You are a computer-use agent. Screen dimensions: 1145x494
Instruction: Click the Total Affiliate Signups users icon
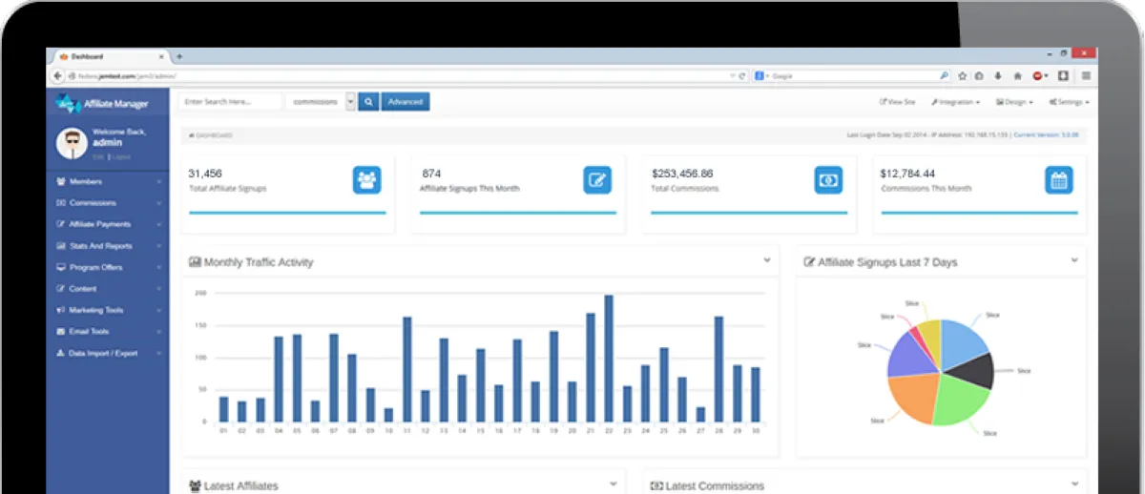click(366, 179)
